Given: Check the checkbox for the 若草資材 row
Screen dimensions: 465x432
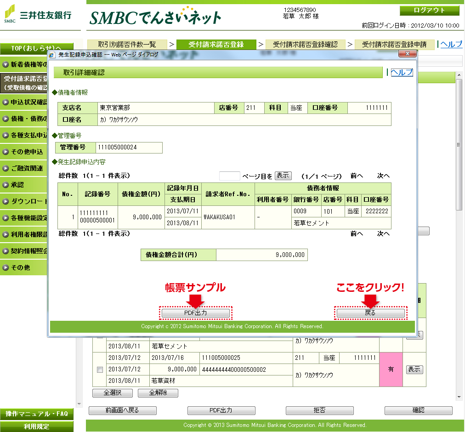Looking at the screenshot, I should (x=100, y=369).
